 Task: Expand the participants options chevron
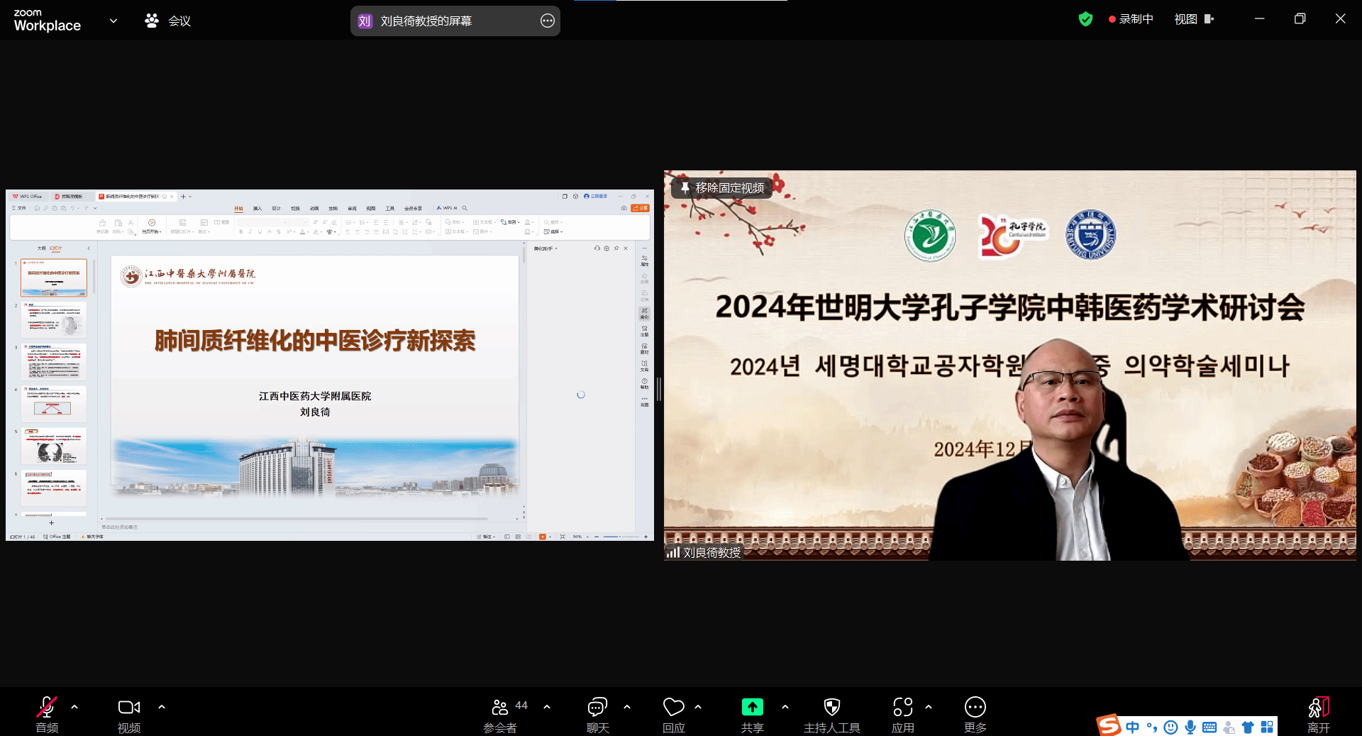547,707
